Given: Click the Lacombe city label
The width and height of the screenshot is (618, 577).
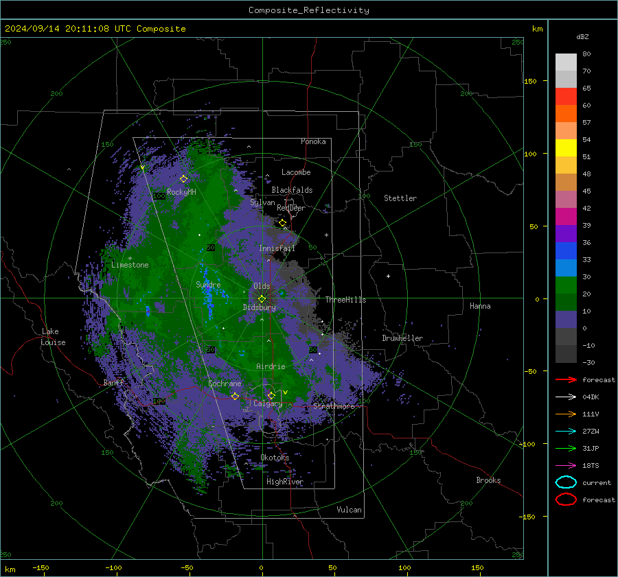Looking at the screenshot, I should 296,172.
